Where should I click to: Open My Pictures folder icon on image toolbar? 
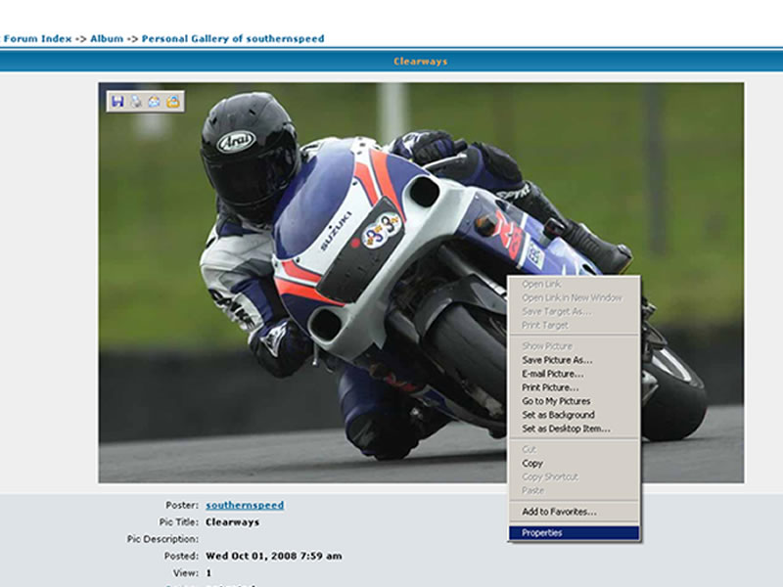coord(173,101)
